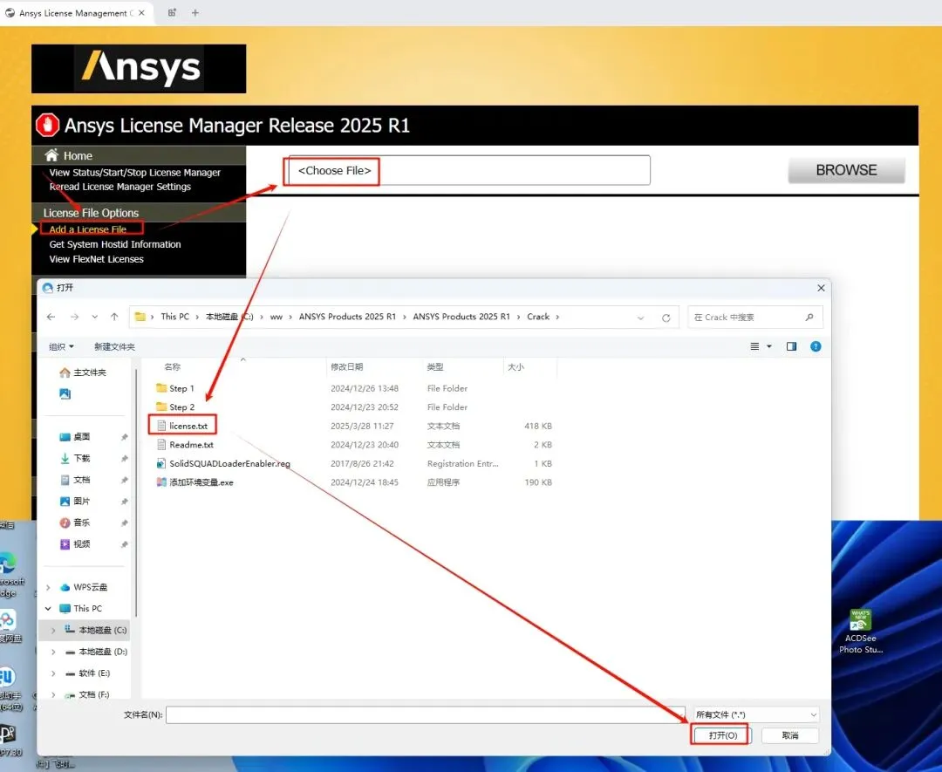Select Add a License File option
The width and height of the screenshot is (942, 772).
point(88,229)
